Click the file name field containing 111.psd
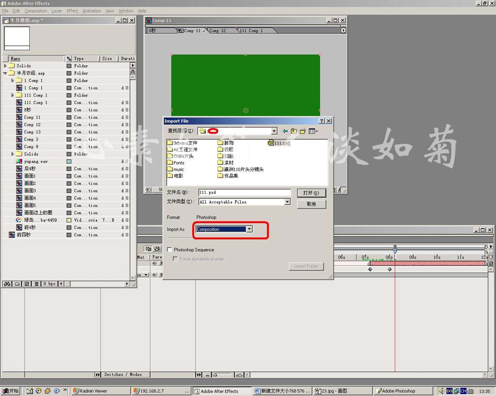 (x=244, y=192)
